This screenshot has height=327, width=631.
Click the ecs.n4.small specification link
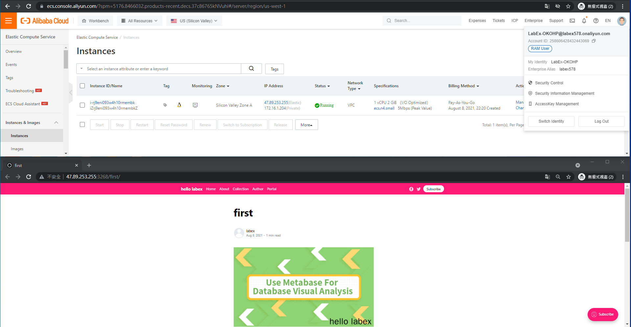coord(384,108)
